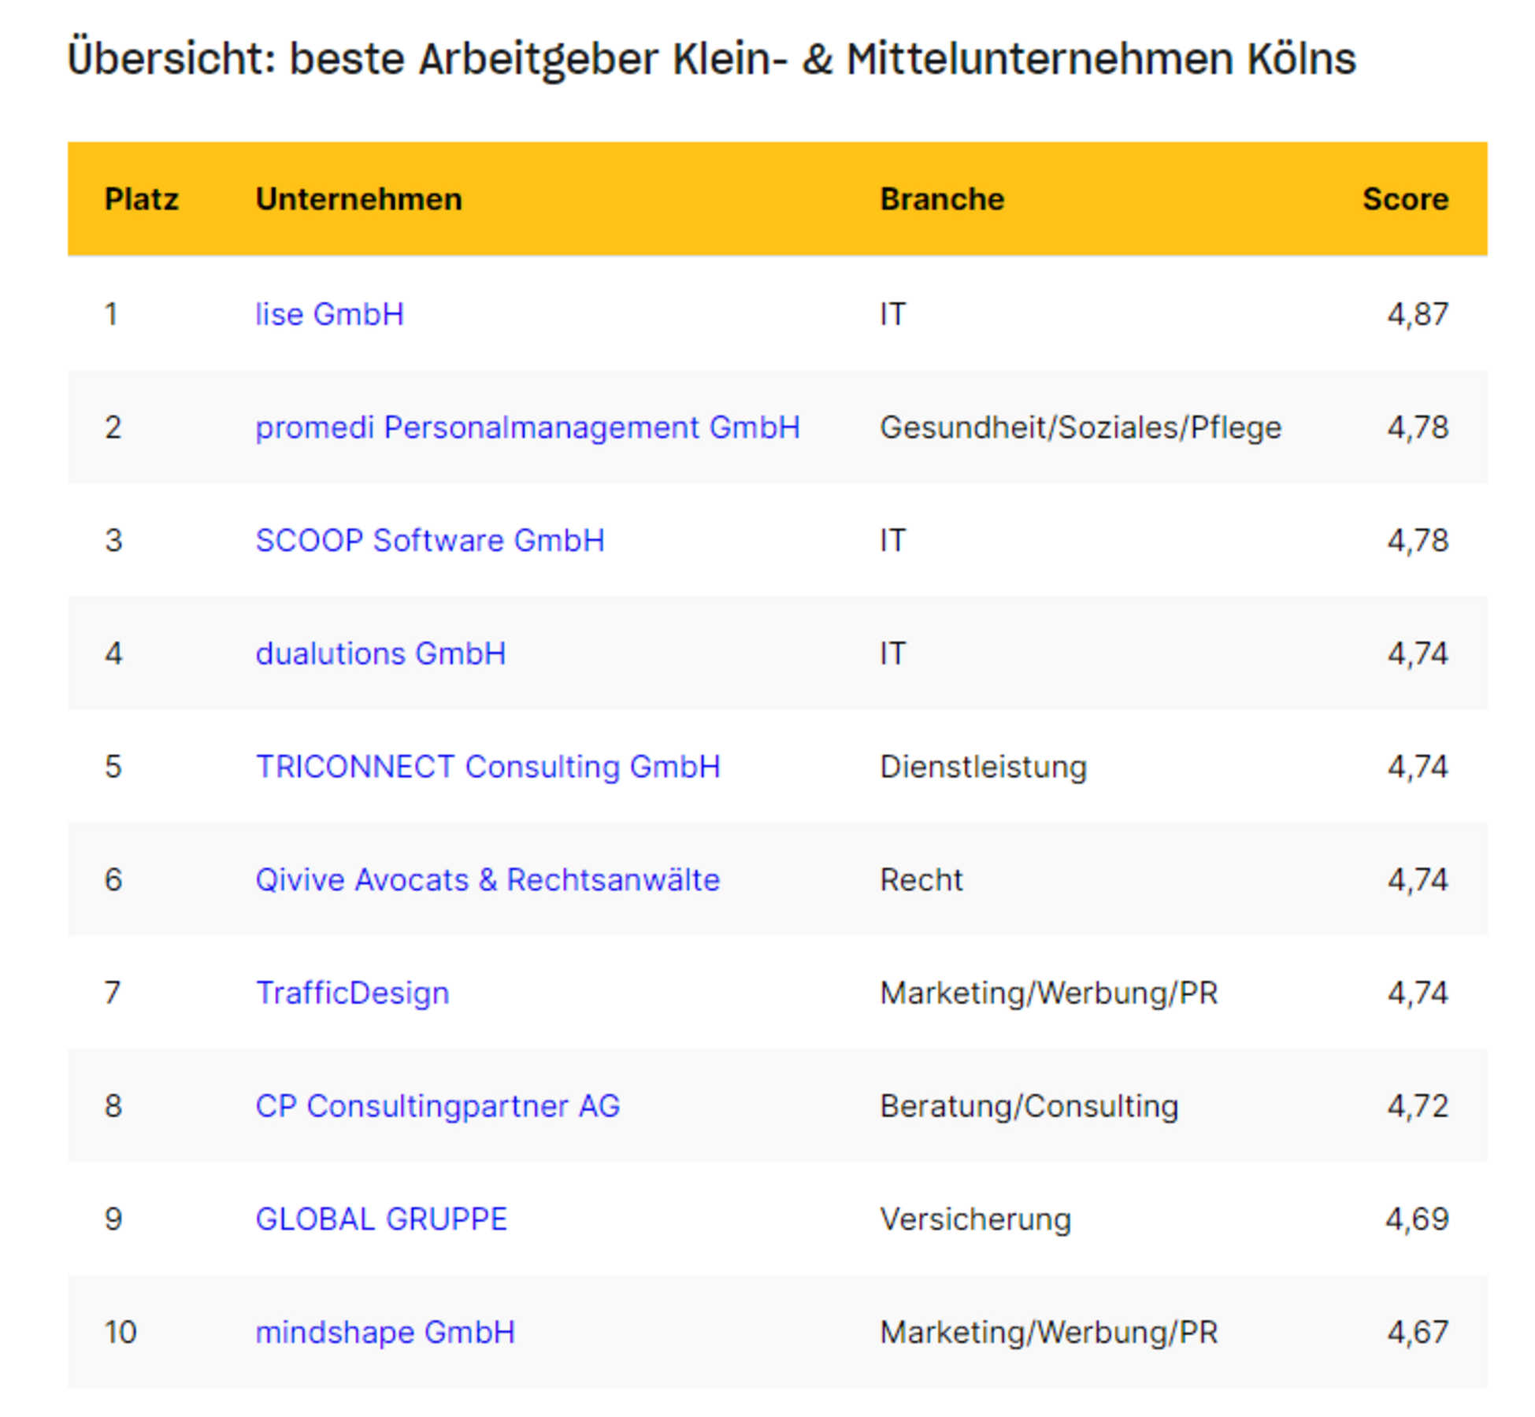This screenshot has width=1535, height=1417.
Task: Open TRICONNECT Consulting GmbH profile link
Action: pos(488,767)
